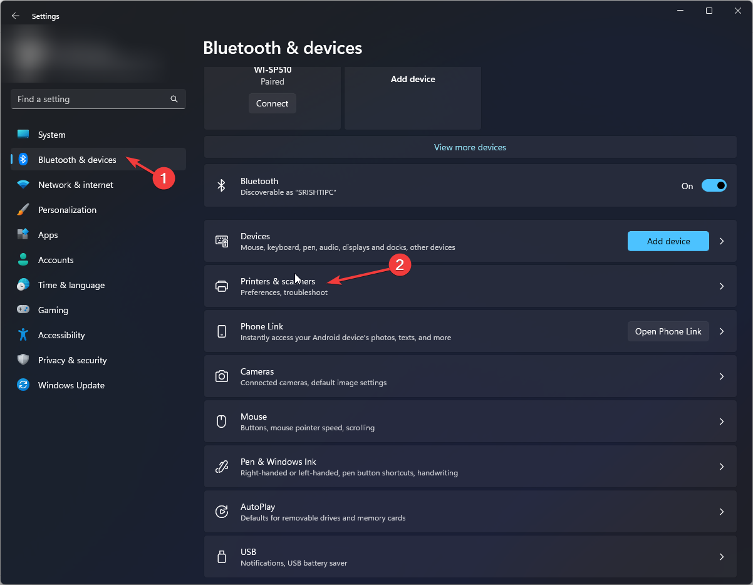Click the Personalization paintbrush icon
753x585 pixels.
(23, 210)
